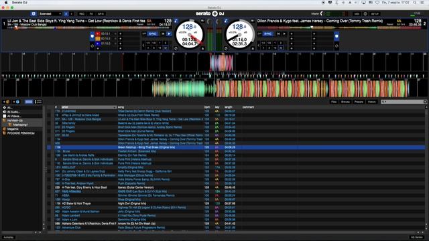
Task: Toggle keylock note icon on deck 1
Action: [x=176, y=21]
